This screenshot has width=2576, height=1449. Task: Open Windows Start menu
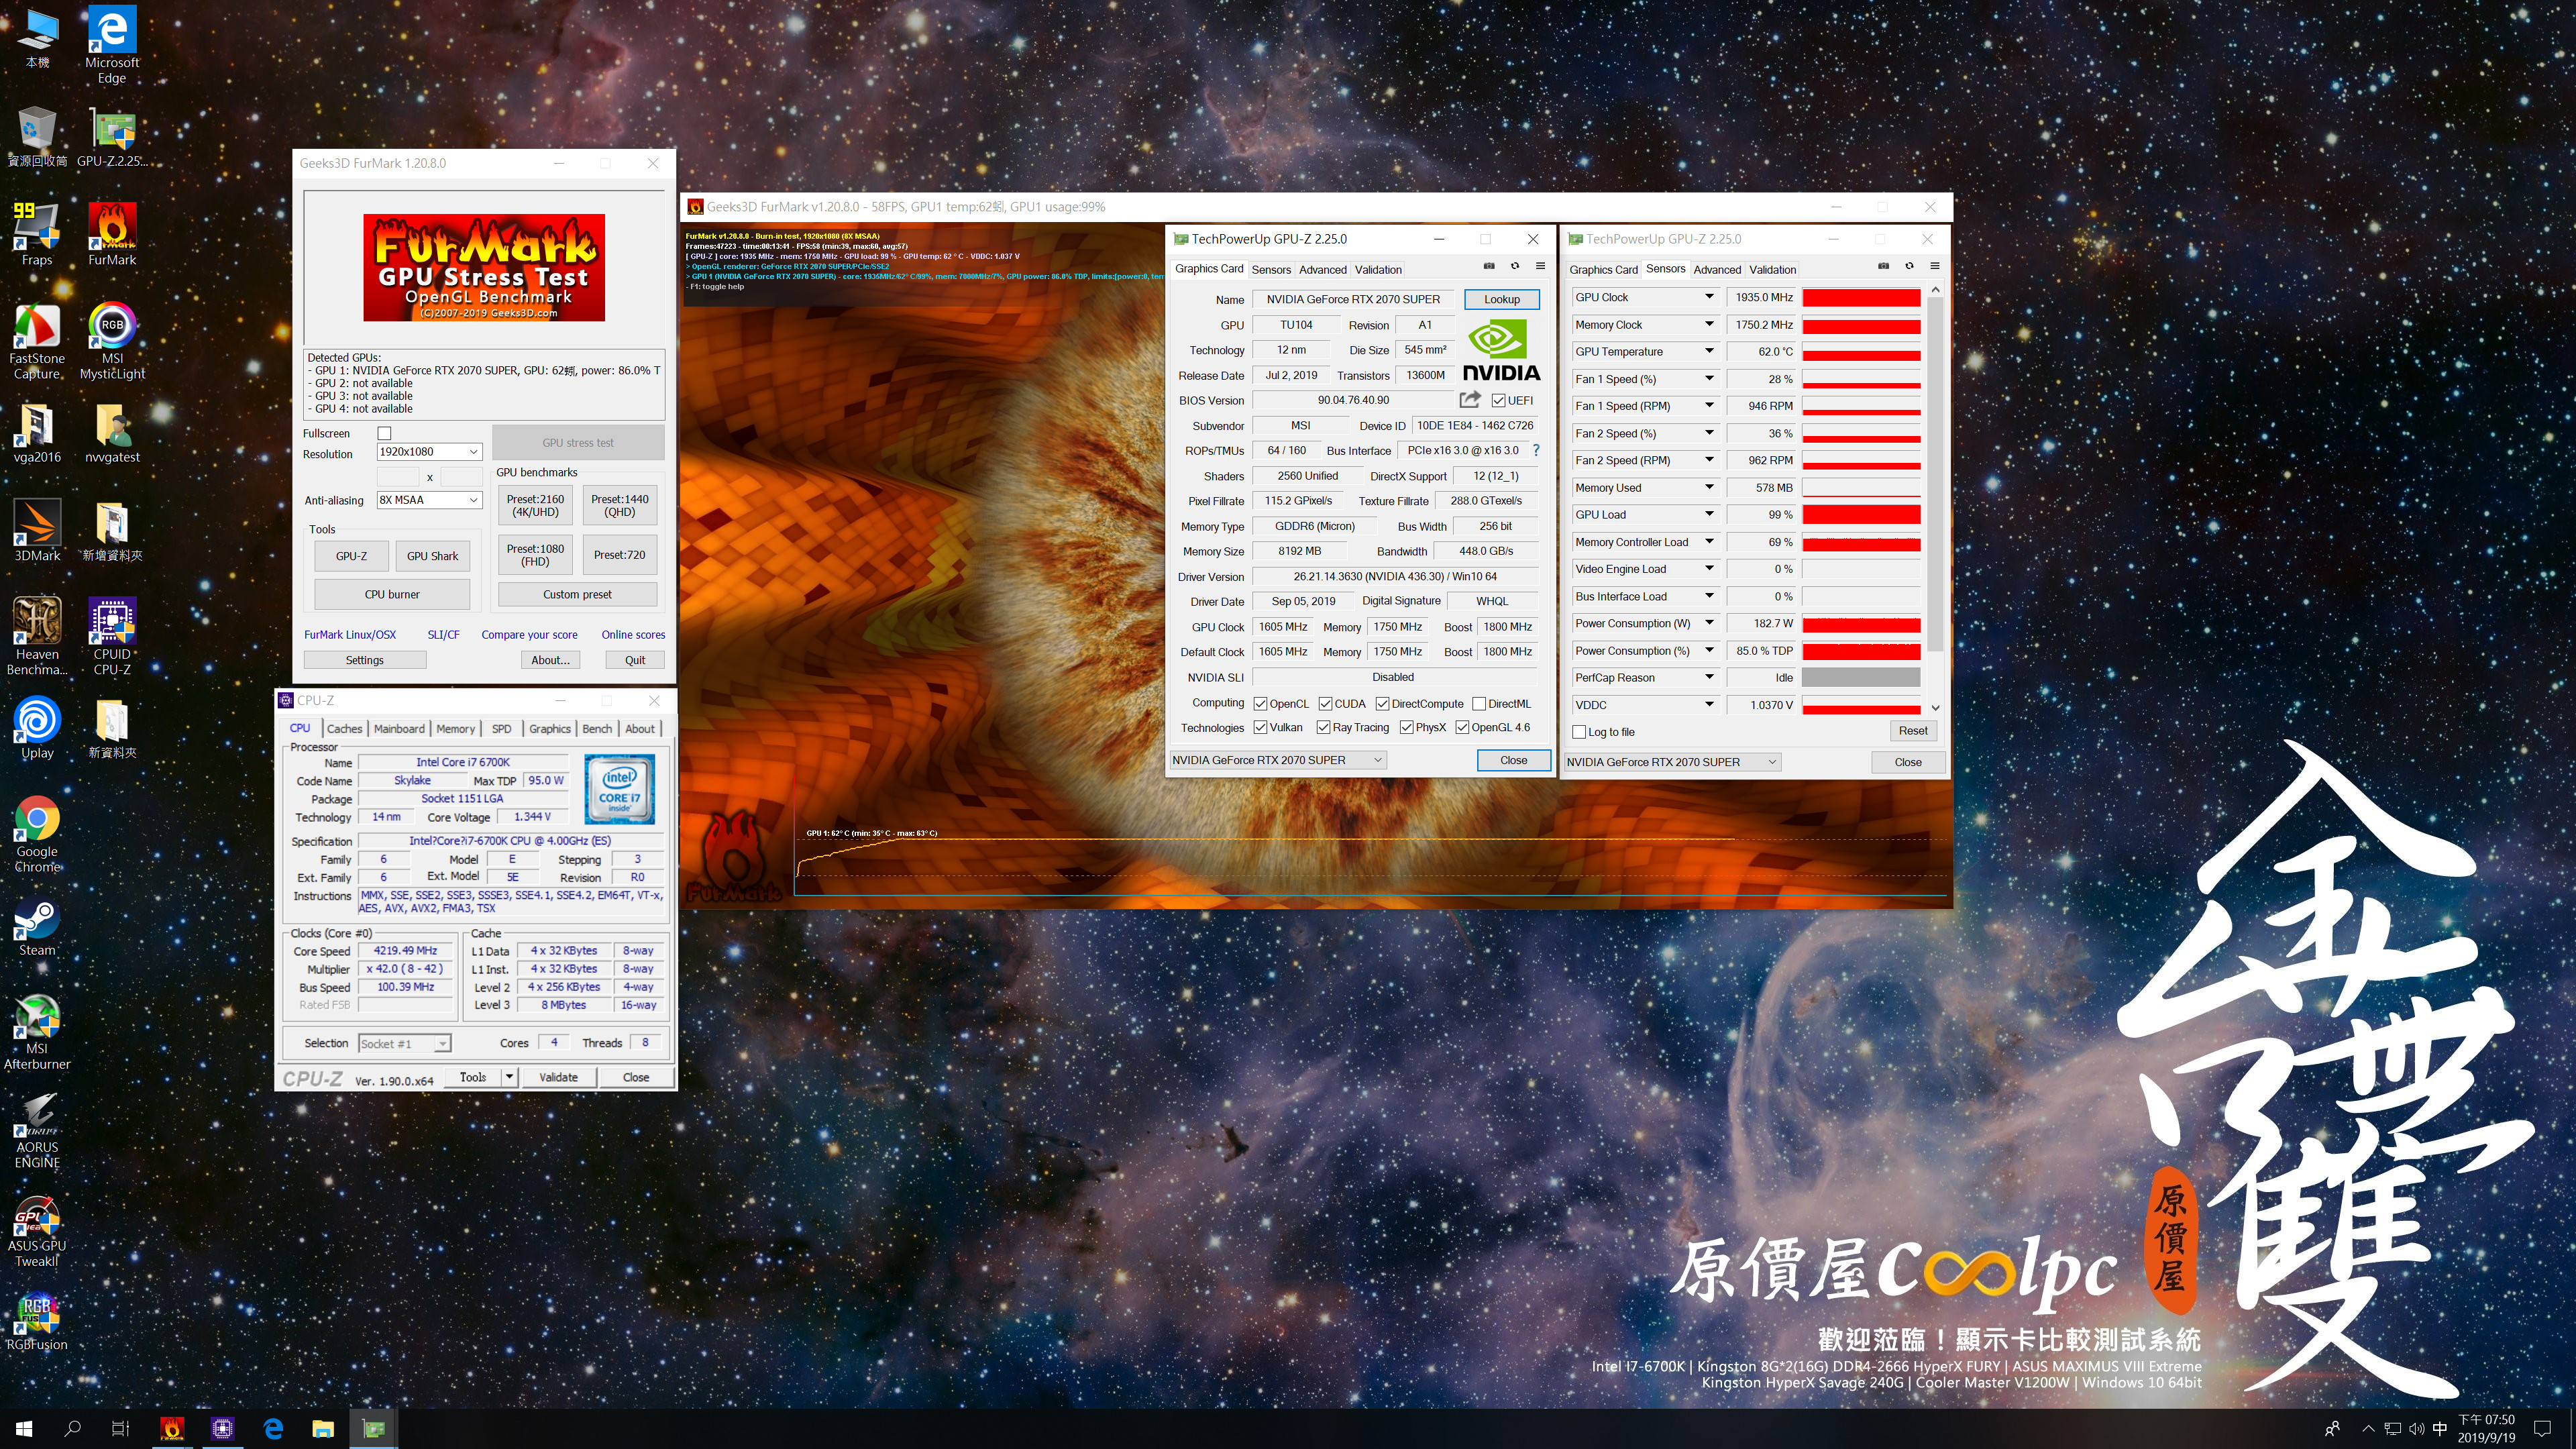pyautogui.click(x=24, y=1429)
